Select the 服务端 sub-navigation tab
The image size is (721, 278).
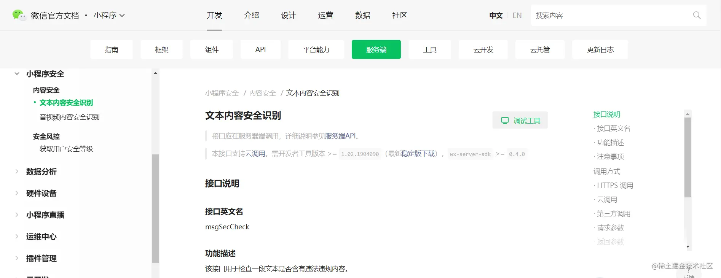tap(376, 49)
